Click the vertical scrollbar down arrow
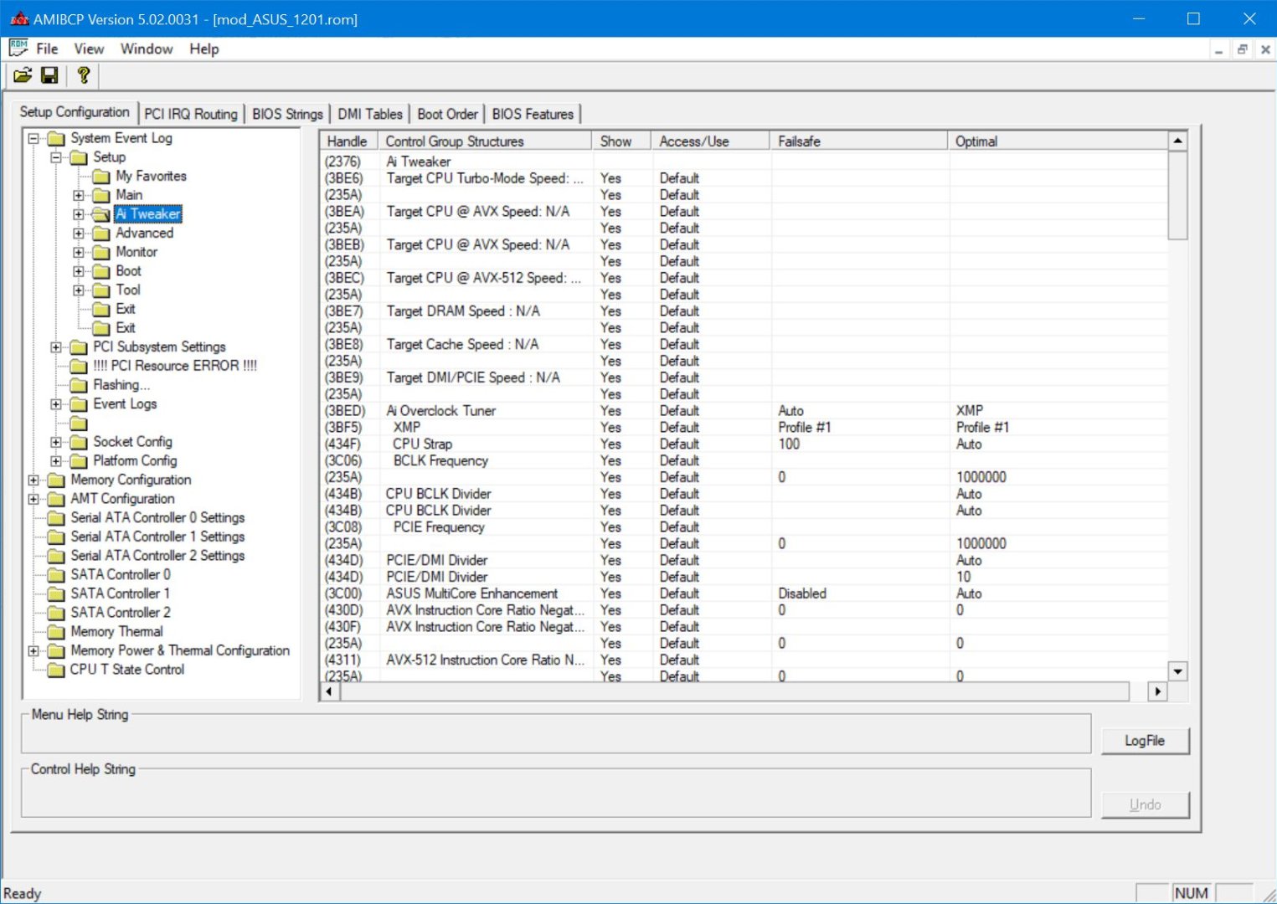The width and height of the screenshot is (1277, 904). click(1178, 671)
